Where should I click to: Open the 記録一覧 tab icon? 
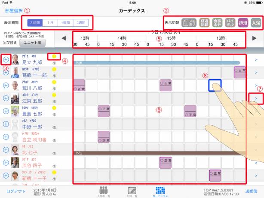click(x=132, y=191)
